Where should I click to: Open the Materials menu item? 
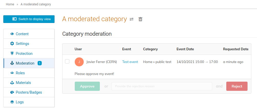(x=29, y=83)
